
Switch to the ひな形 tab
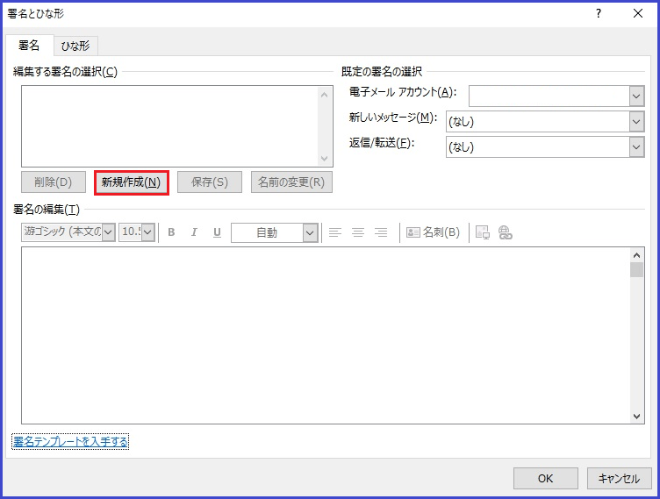[x=75, y=46]
